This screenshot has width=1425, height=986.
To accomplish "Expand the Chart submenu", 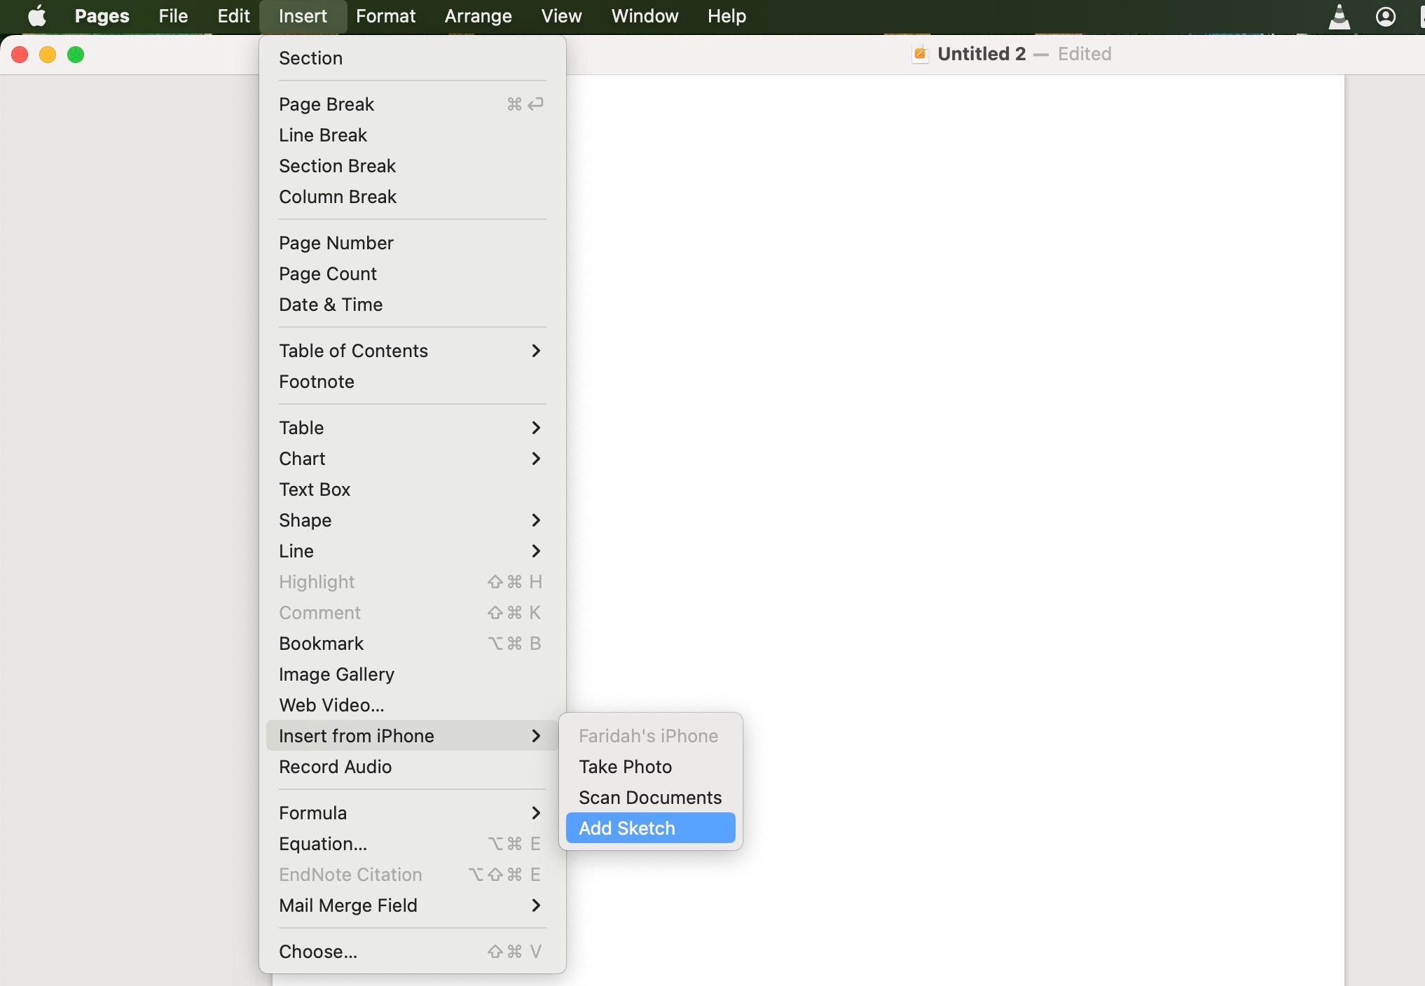I will [411, 459].
